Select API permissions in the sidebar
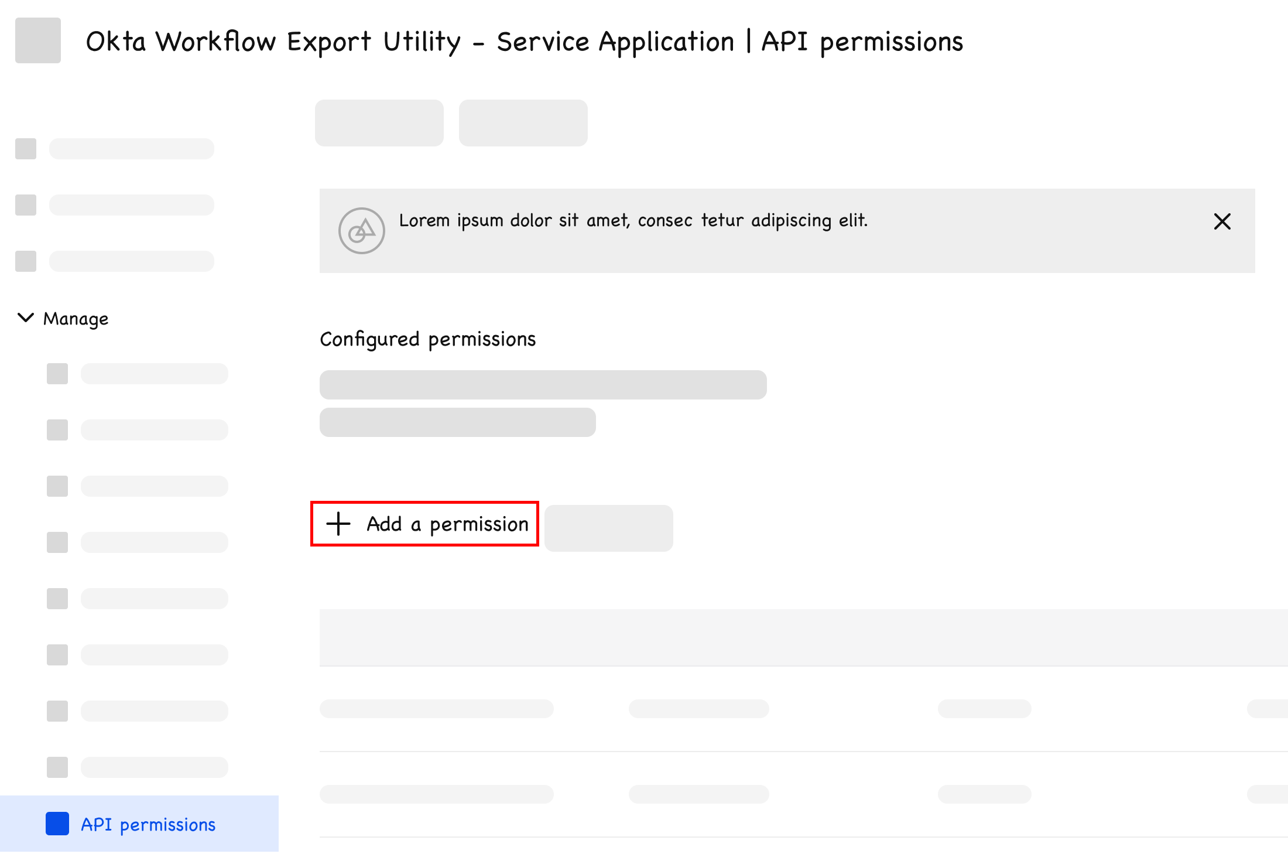This screenshot has height=864, width=1288. 148,824
